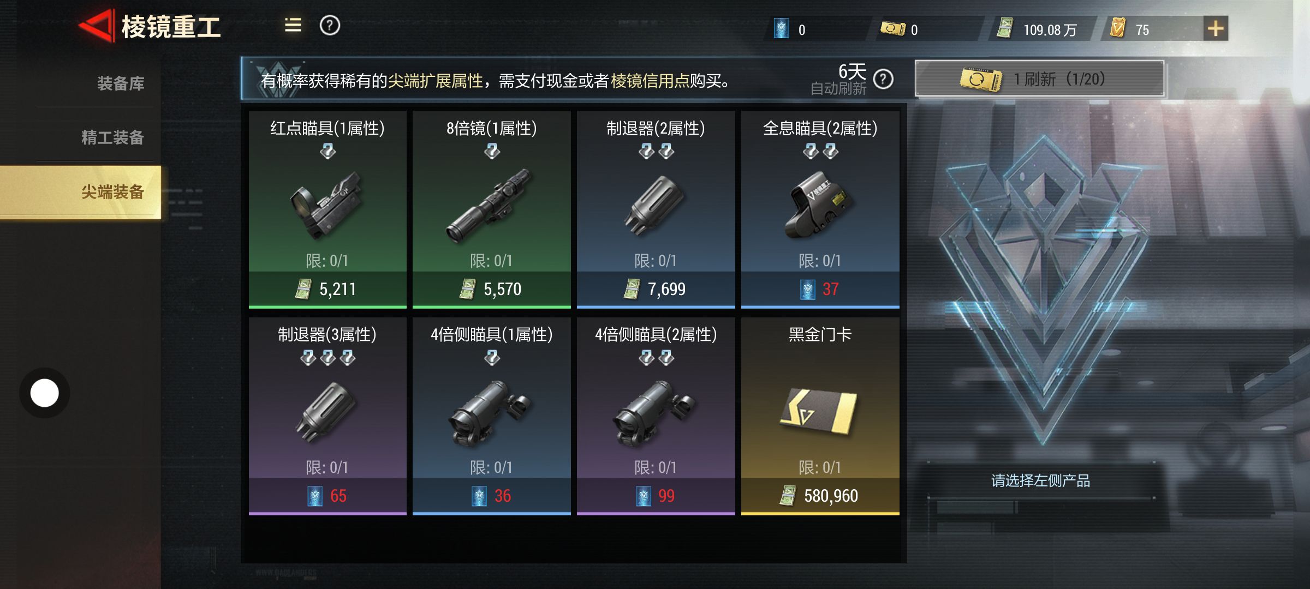Click the cash currency icon showing 109.08万
1310x589 pixels.
1005,28
